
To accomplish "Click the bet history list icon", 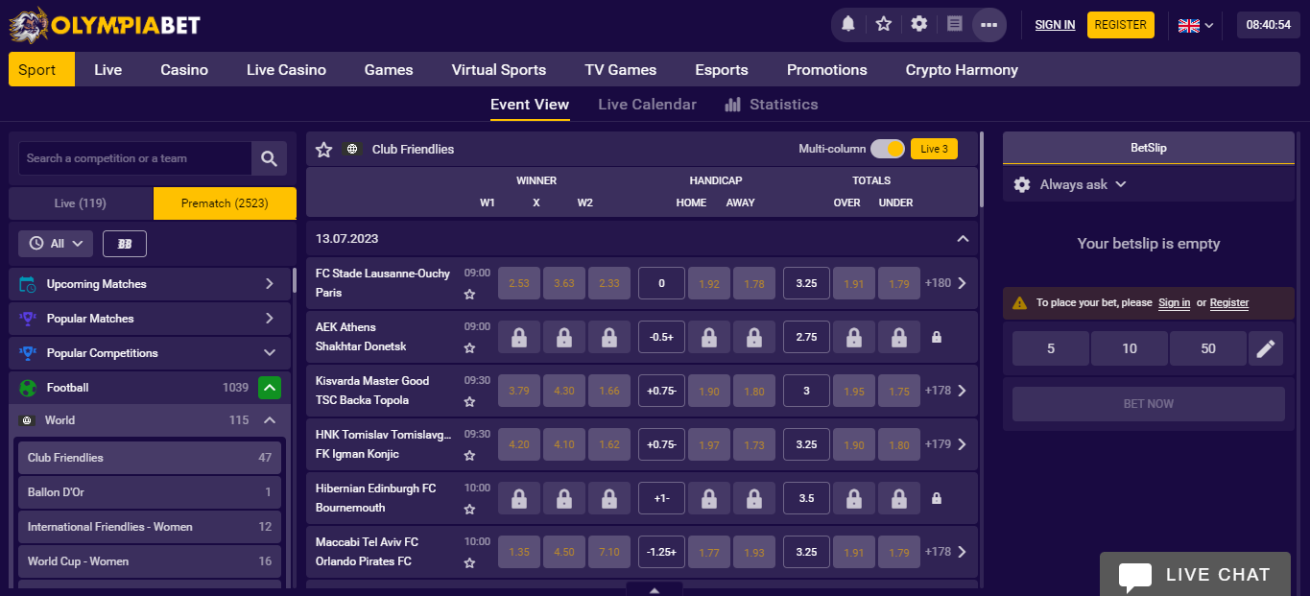I will tap(954, 25).
